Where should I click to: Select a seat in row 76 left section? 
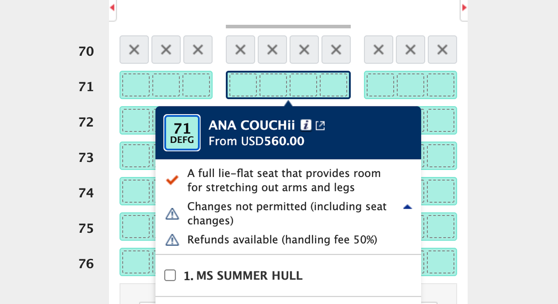(135, 263)
